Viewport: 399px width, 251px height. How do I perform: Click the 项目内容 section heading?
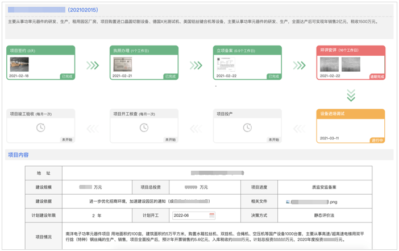click(18, 155)
